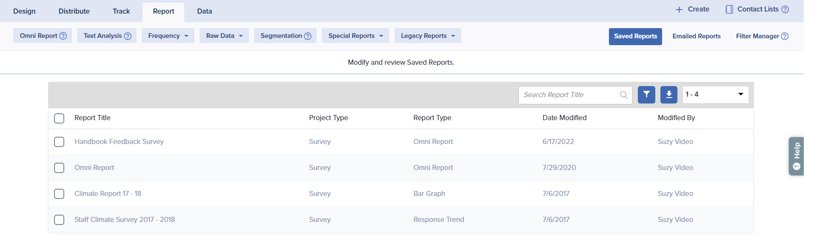Click the search magnifier icon
This screenshot has width=817, height=236.
[x=623, y=95]
